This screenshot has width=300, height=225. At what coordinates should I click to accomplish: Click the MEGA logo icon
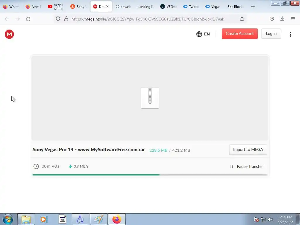pos(9,34)
